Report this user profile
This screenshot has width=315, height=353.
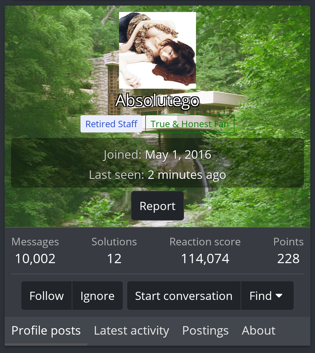(x=157, y=206)
